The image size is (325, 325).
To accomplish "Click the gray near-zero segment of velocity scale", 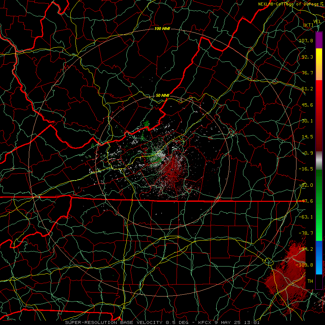I will click(319, 161).
